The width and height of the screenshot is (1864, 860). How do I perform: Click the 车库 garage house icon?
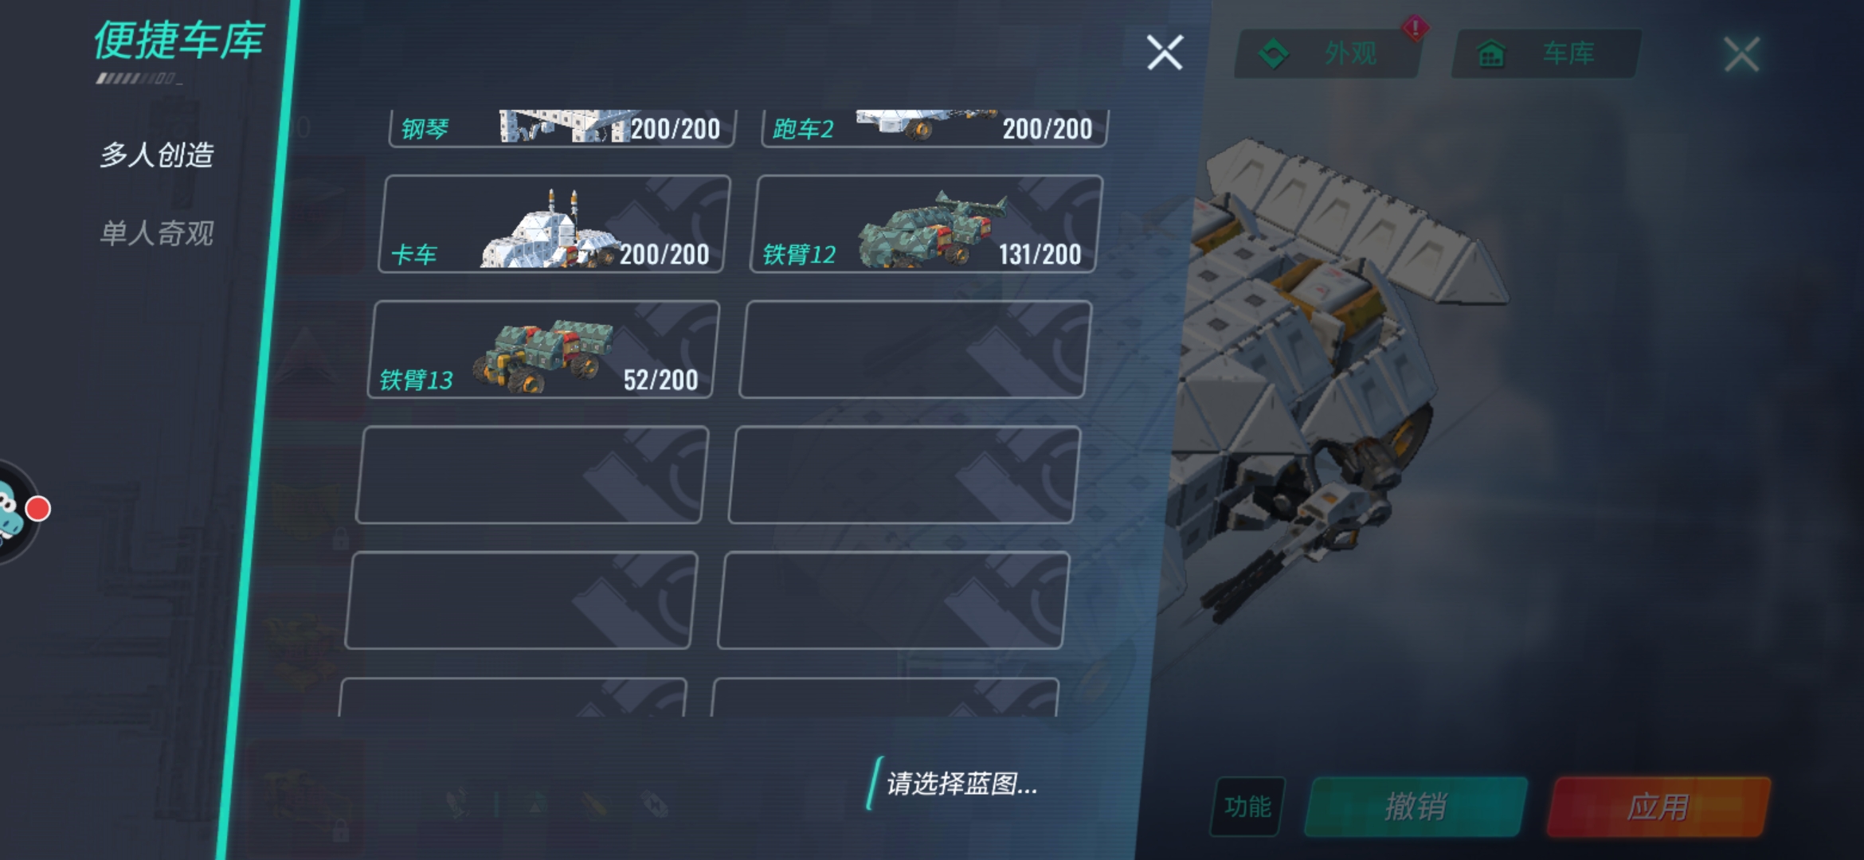(x=1491, y=54)
